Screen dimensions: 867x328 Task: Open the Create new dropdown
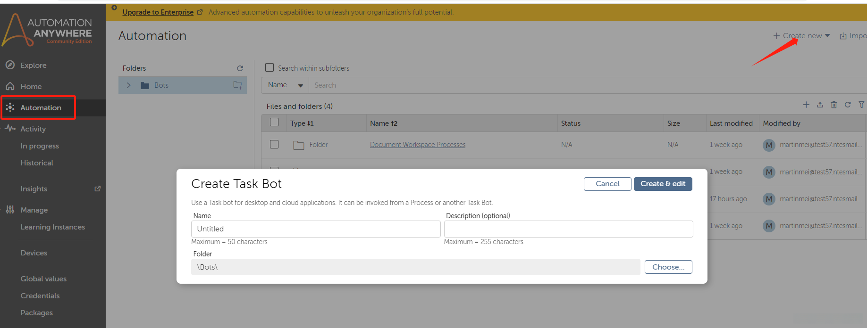(802, 36)
